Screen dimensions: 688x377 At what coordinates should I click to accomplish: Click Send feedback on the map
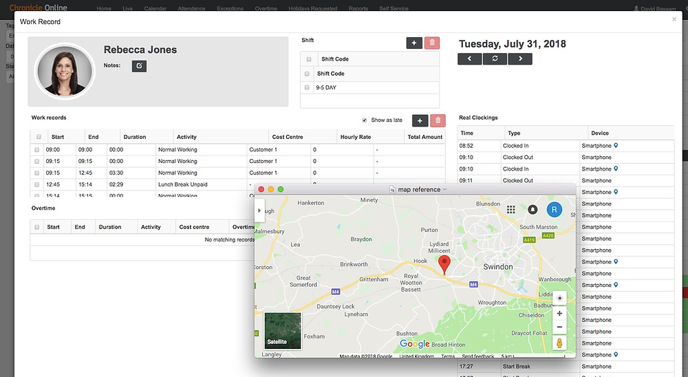pyautogui.click(x=478, y=356)
